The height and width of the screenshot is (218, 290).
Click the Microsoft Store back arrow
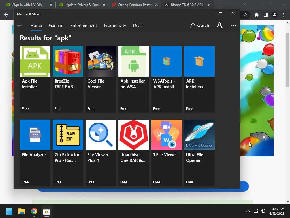[x=19, y=25]
